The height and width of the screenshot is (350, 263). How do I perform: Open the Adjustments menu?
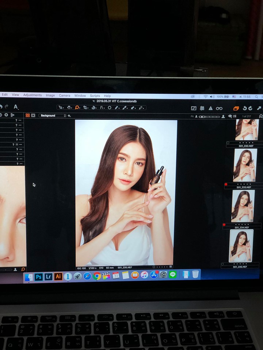click(x=33, y=95)
